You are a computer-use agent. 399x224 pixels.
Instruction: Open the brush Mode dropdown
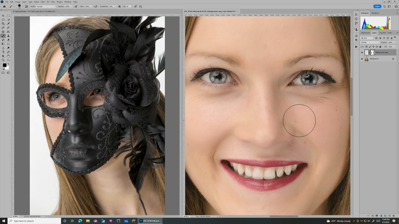coord(46,7)
